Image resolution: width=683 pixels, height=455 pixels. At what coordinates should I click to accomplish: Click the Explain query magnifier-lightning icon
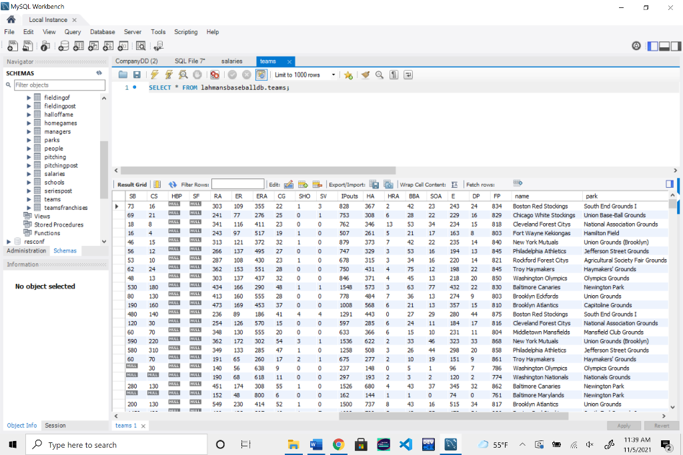183,75
